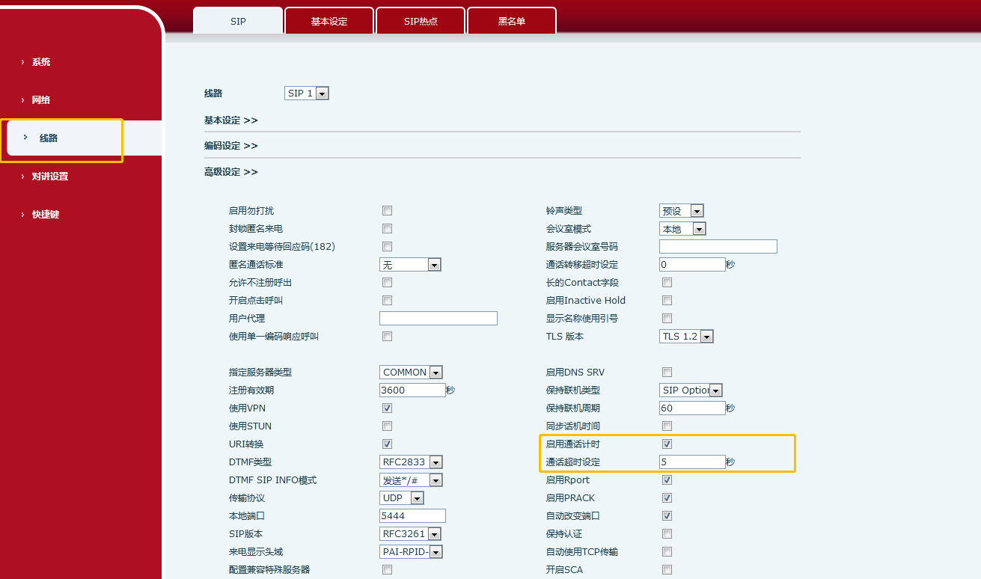Uncheck the 使用VPN checkbox
Screen dimensions: 981x579
coord(387,408)
